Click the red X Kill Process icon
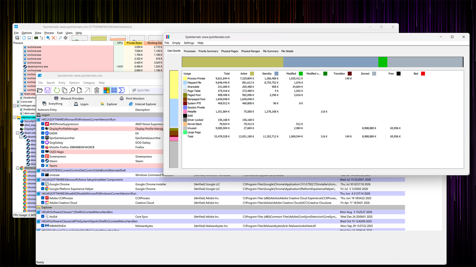 click(x=54, y=38)
